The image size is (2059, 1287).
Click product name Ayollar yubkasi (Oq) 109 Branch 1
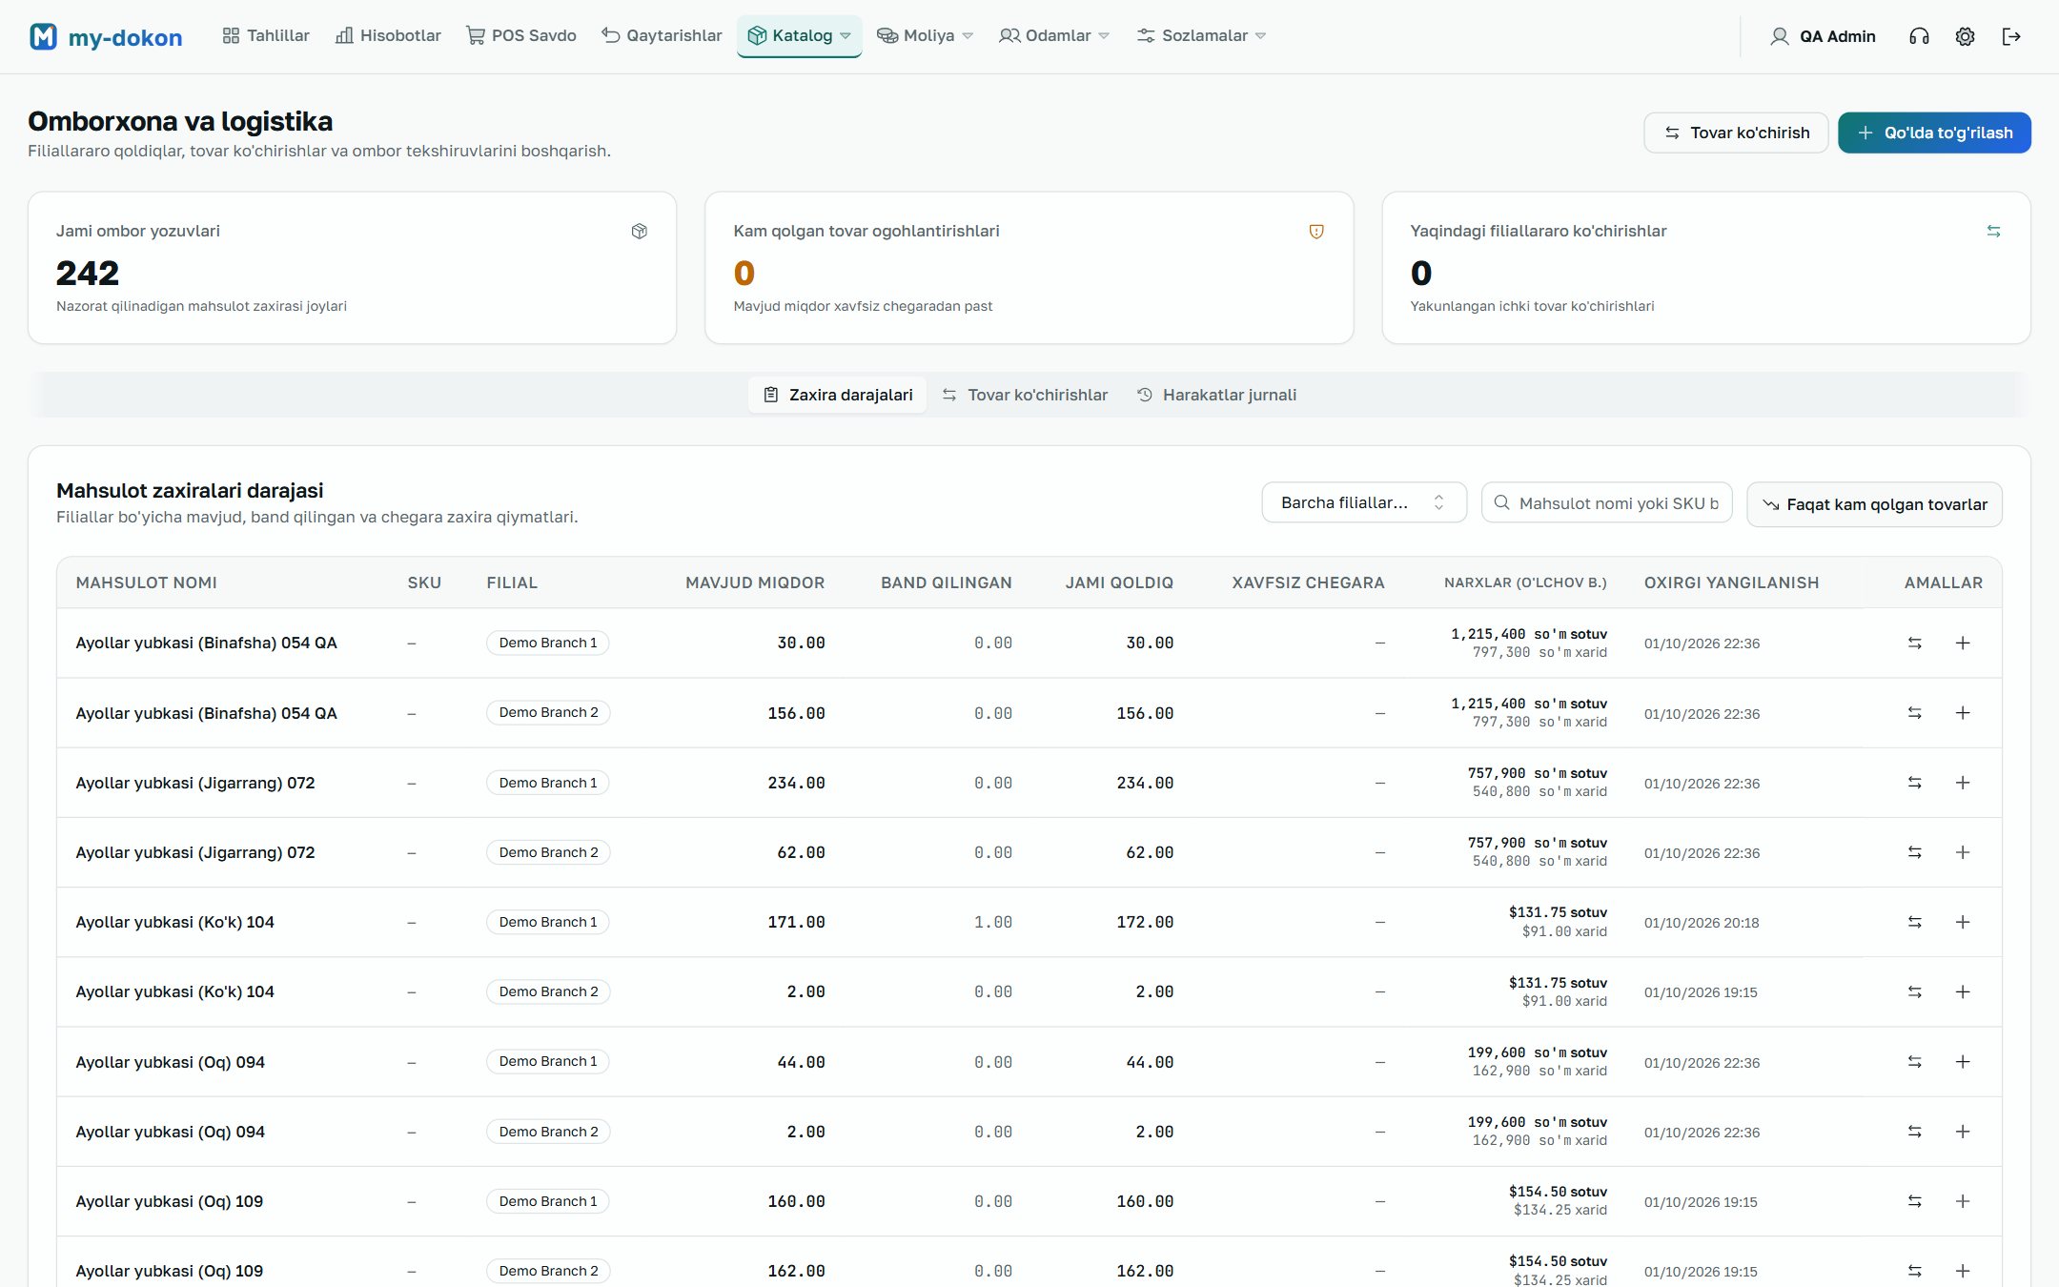(170, 1201)
